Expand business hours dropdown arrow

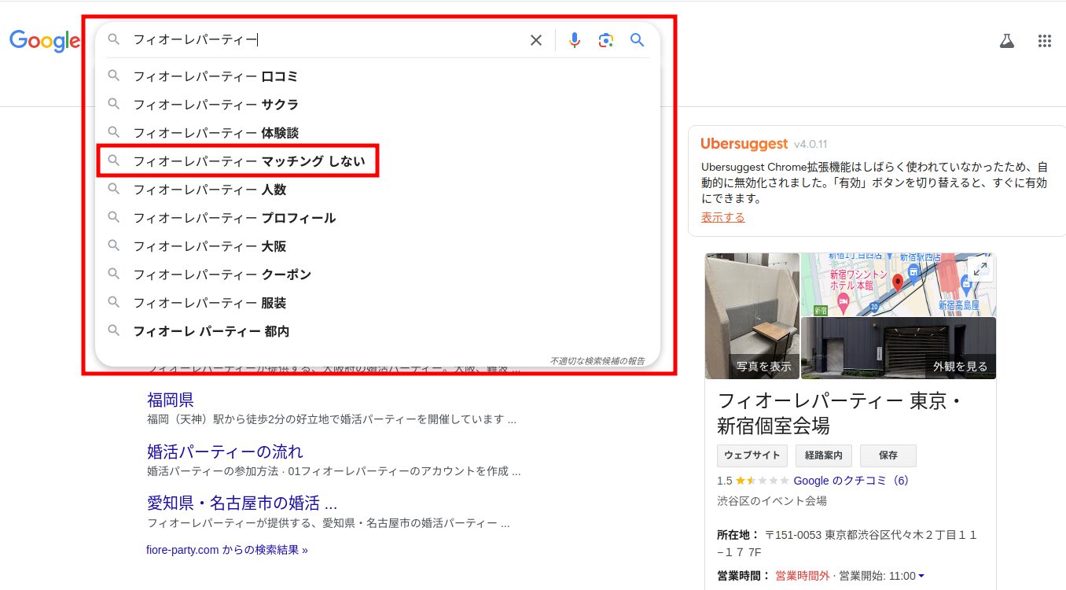921,576
